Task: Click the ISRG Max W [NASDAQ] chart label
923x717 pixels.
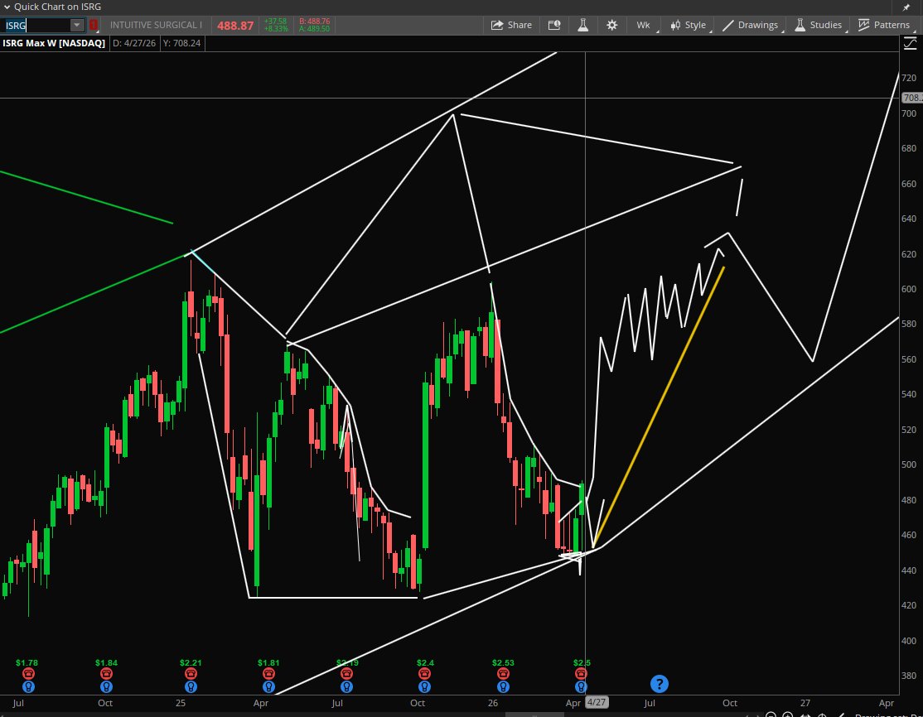Action: tap(54, 43)
